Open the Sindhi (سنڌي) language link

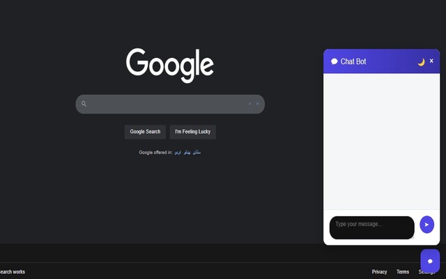coord(197,152)
